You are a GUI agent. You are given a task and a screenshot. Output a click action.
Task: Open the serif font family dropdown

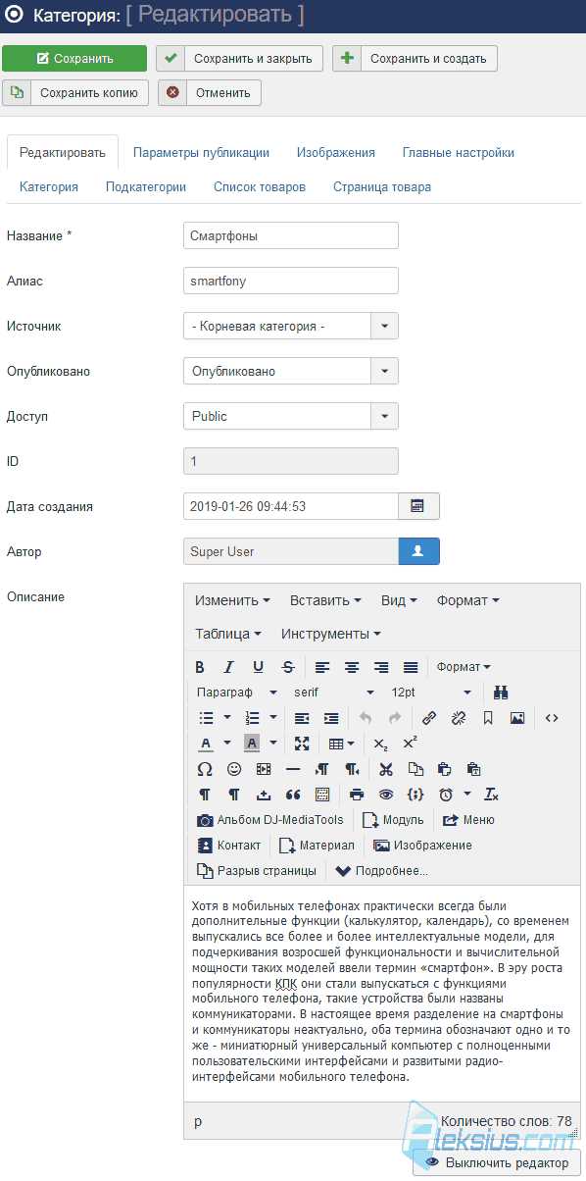point(335,693)
